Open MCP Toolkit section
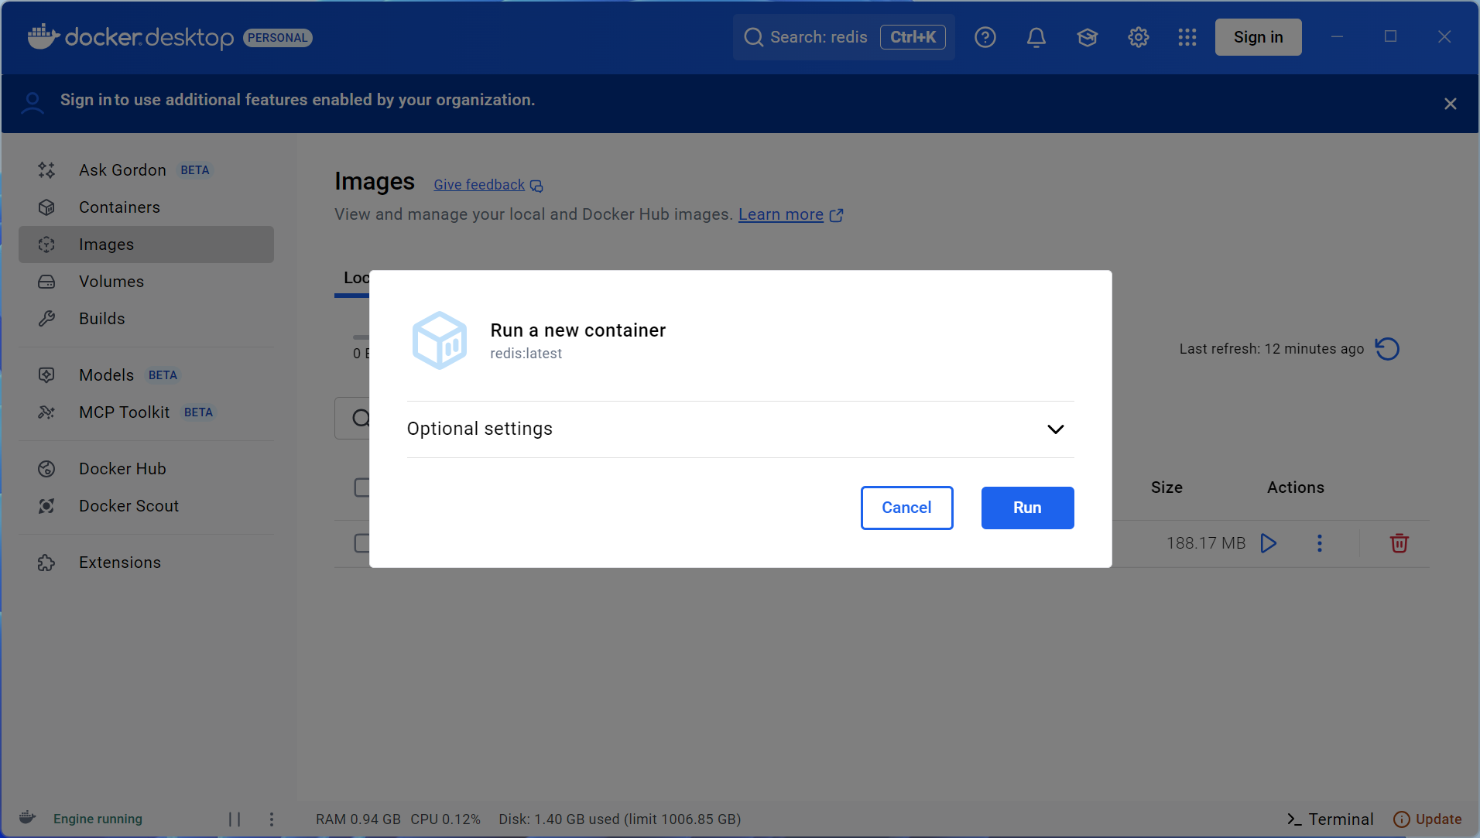The width and height of the screenshot is (1480, 838). (146, 412)
